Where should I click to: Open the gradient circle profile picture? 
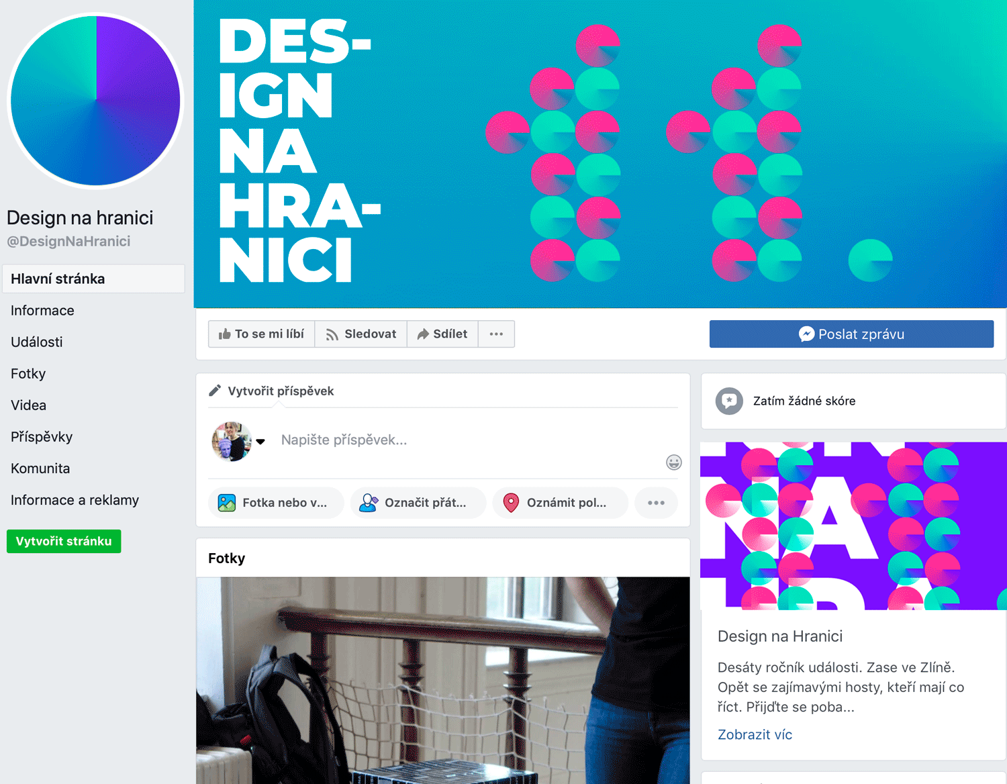95,101
